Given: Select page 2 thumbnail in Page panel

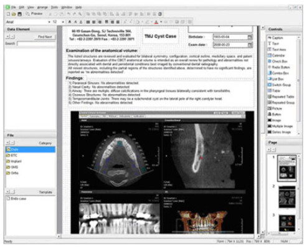Looking at the screenshot, I should click(x=287, y=197).
